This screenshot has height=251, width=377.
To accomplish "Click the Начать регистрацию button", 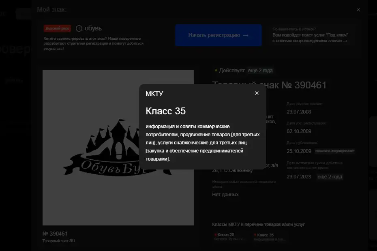I will pos(218,35).
